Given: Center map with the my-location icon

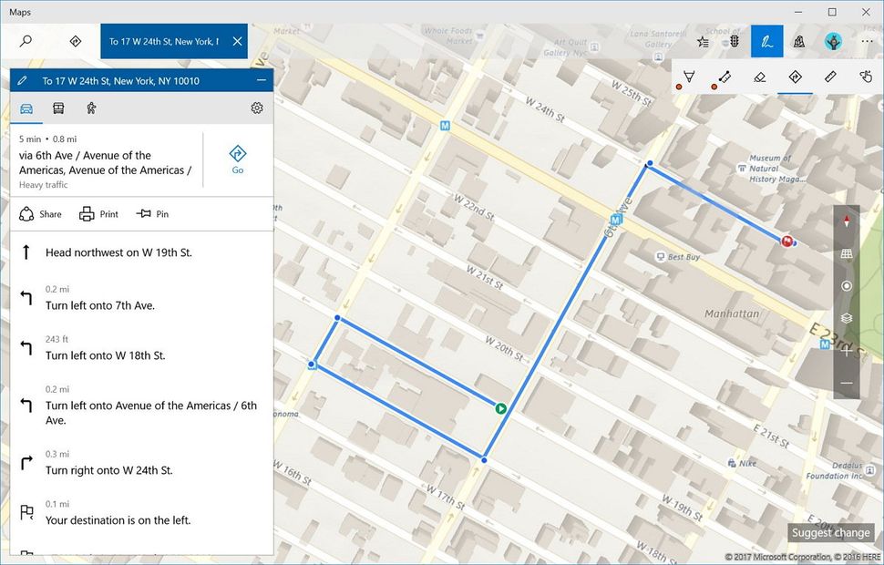Looking at the screenshot, I should coord(847,286).
